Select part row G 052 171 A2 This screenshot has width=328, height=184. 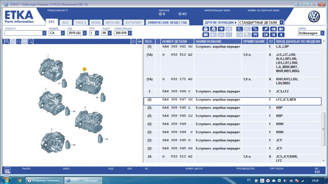233,83
